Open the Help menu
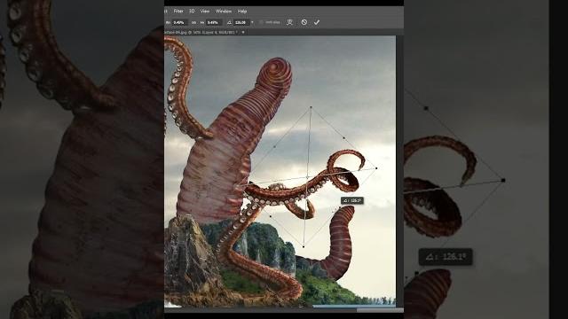 [x=242, y=12]
